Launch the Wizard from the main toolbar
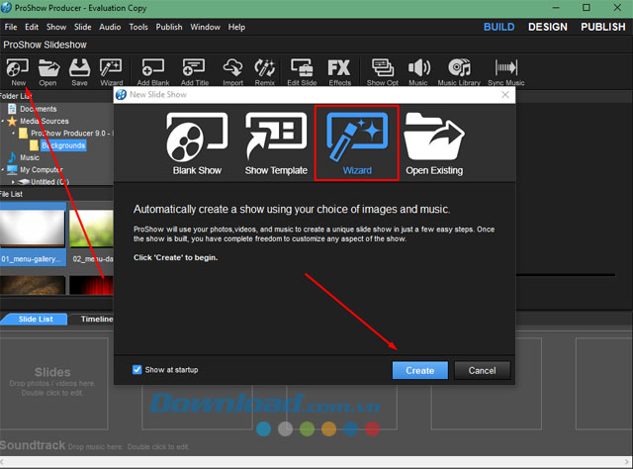The image size is (633, 469). coord(111,72)
